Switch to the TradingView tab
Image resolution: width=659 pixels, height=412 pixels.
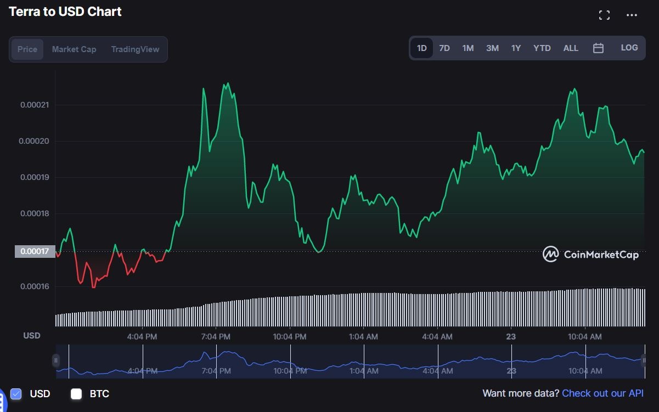pos(135,49)
